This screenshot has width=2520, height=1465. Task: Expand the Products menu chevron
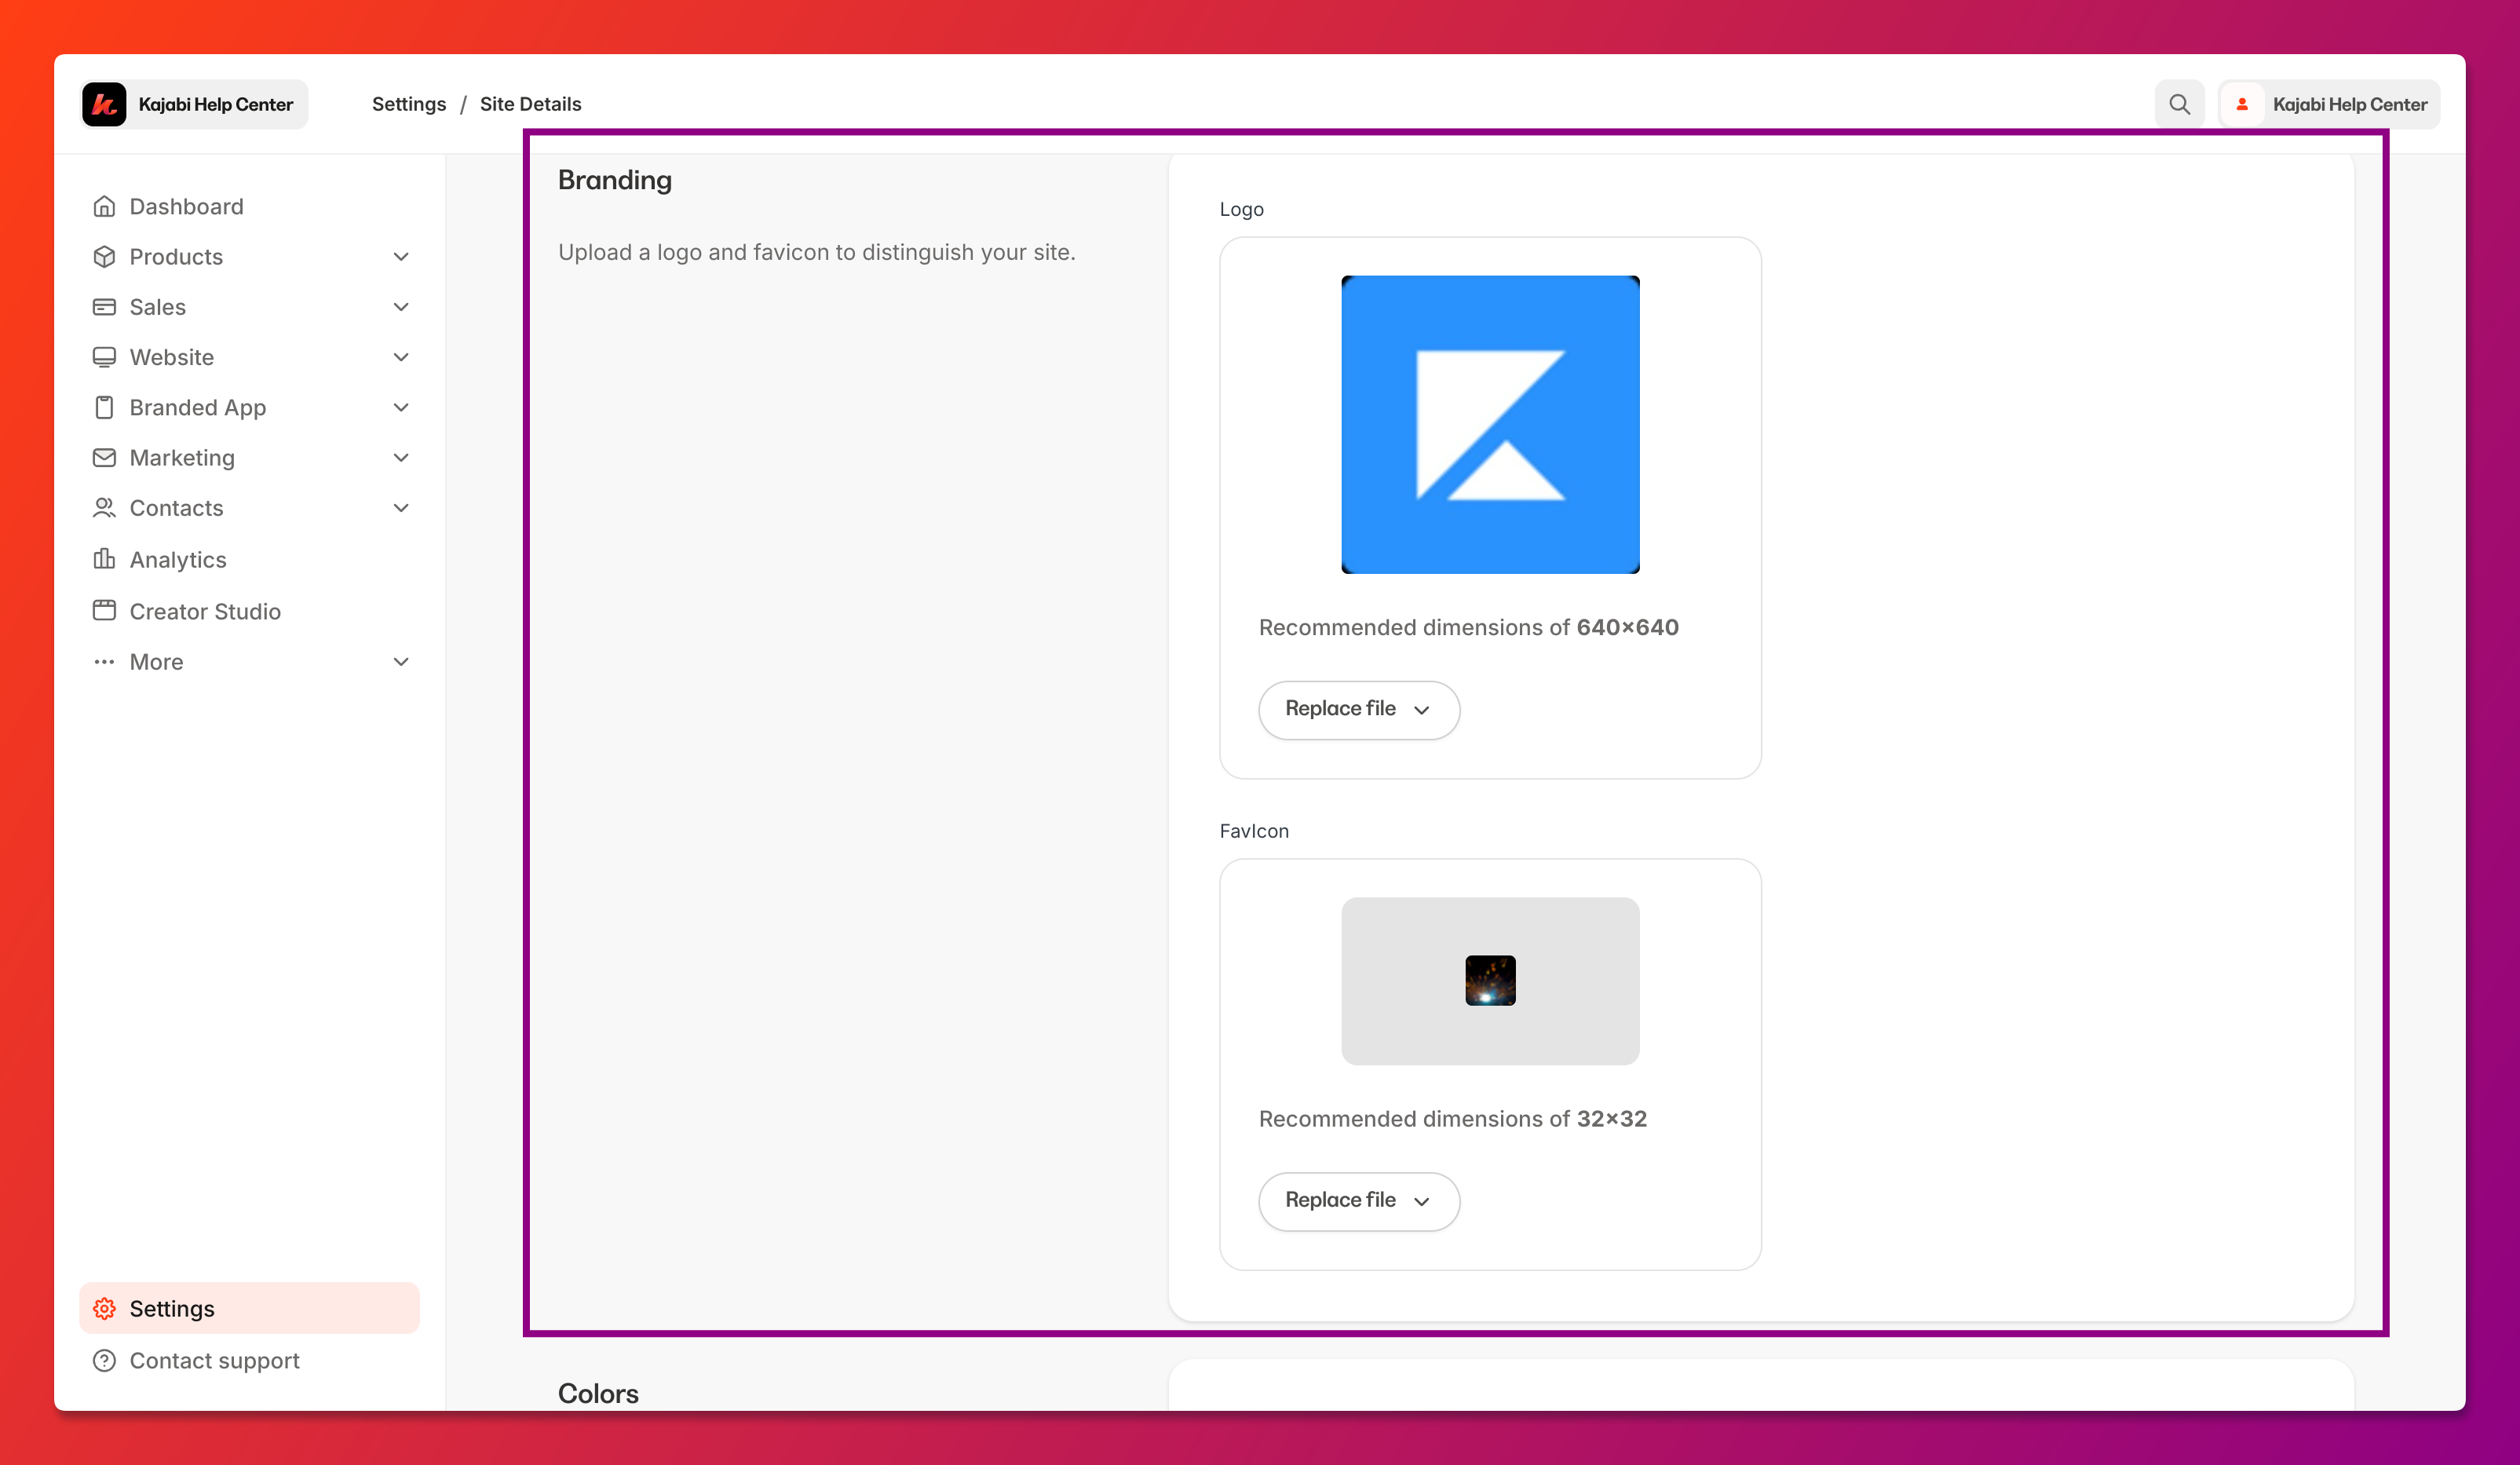(401, 257)
